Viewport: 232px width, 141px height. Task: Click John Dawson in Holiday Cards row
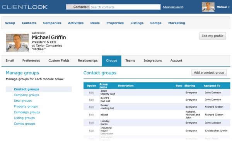(213, 123)
